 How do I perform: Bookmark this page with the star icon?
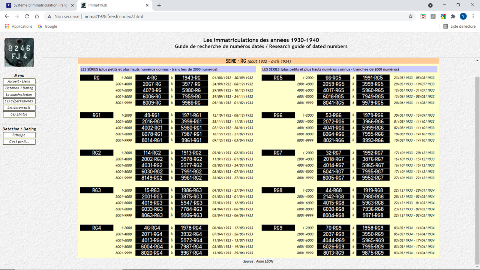(411, 16)
